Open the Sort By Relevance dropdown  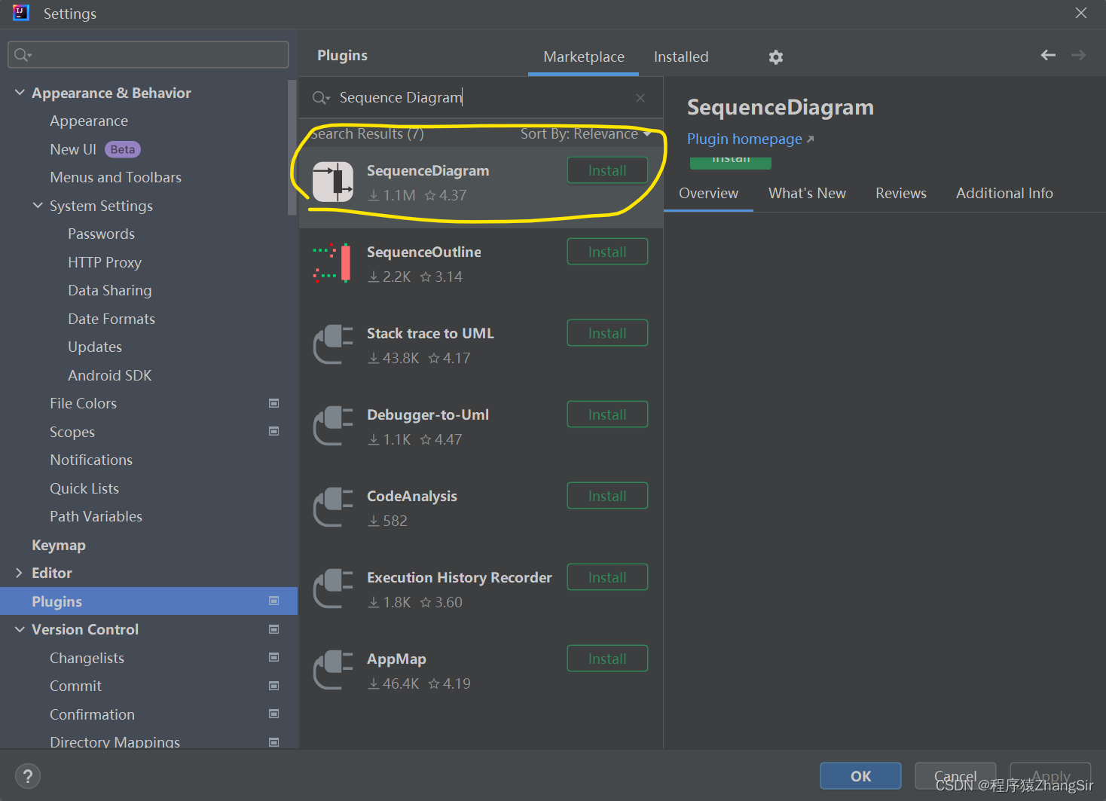(585, 134)
